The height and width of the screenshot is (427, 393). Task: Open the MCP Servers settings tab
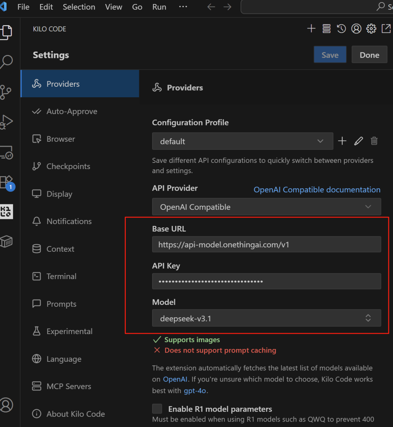tap(69, 387)
